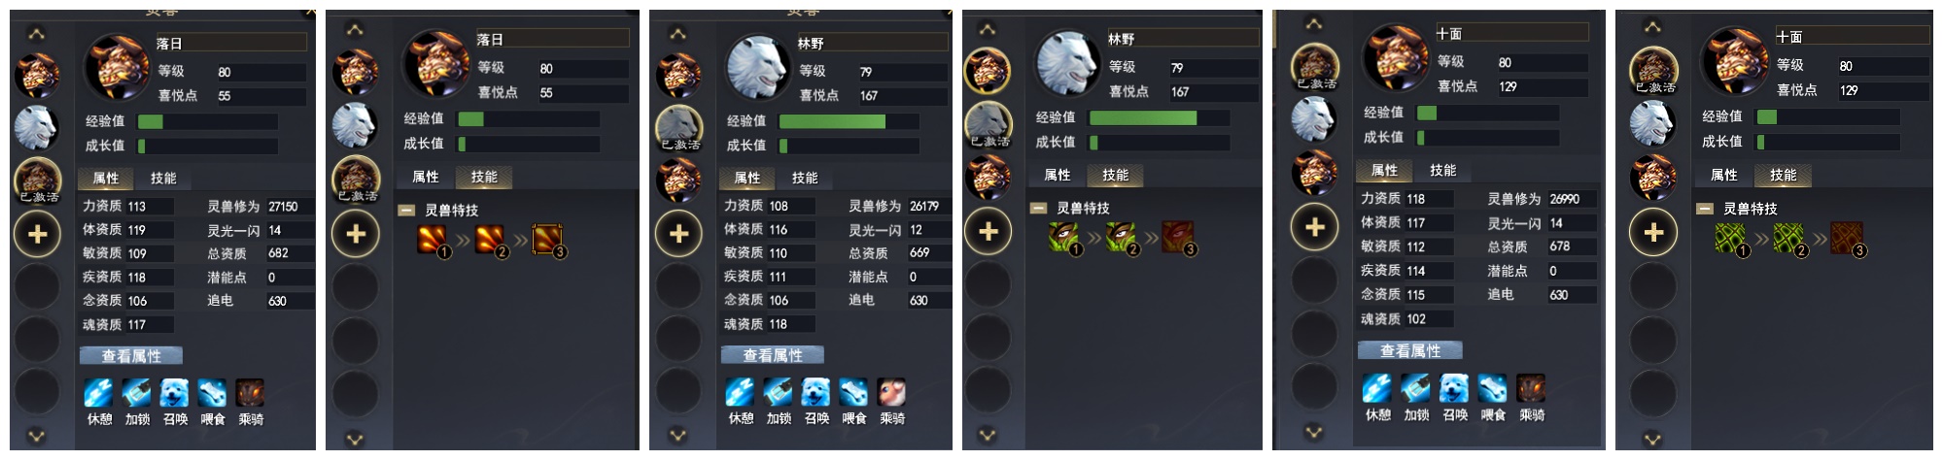This screenshot has width=1943, height=460.
Task: Collapse 灵兽特技 section in 林野's skill panel
Action: (x=1038, y=208)
